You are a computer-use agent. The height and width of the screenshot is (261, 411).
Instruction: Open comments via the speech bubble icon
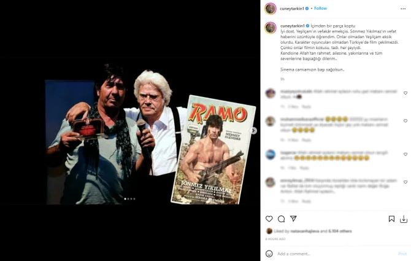(281, 219)
